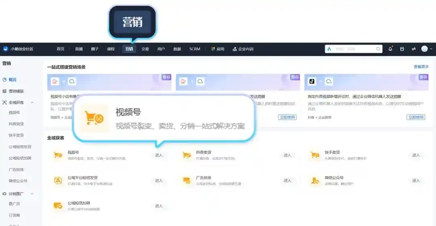Select 抖音卖货 in the sidebar
The width and height of the screenshot is (436, 226).
click(x=16, y=124)
